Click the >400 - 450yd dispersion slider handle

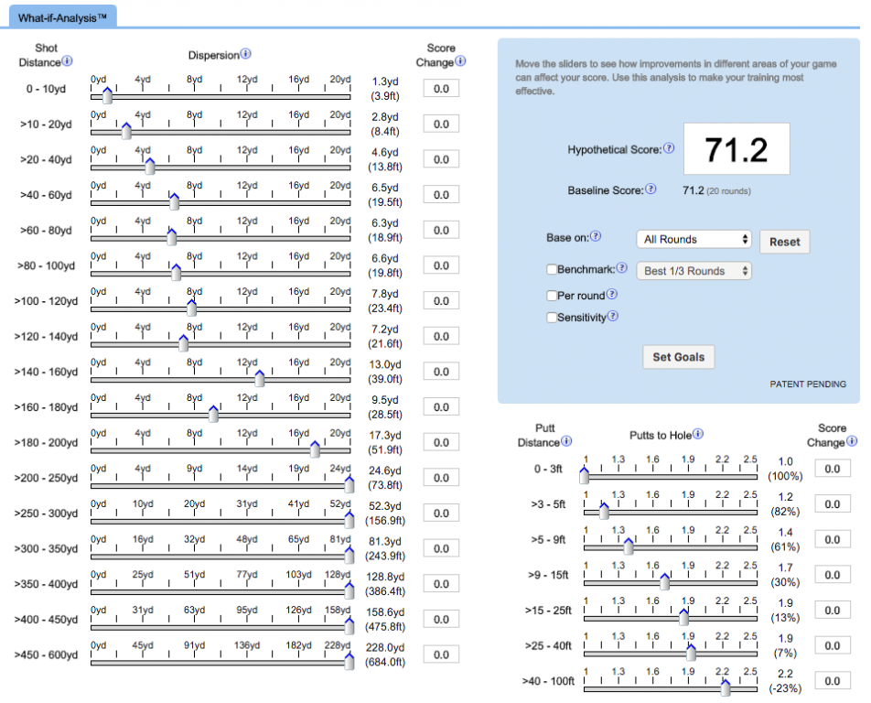click(349, 626)
